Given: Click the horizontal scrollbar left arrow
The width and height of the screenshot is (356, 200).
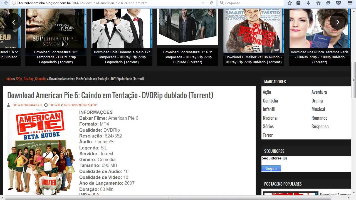Looking at the screenshot, I should pos(2,197).
